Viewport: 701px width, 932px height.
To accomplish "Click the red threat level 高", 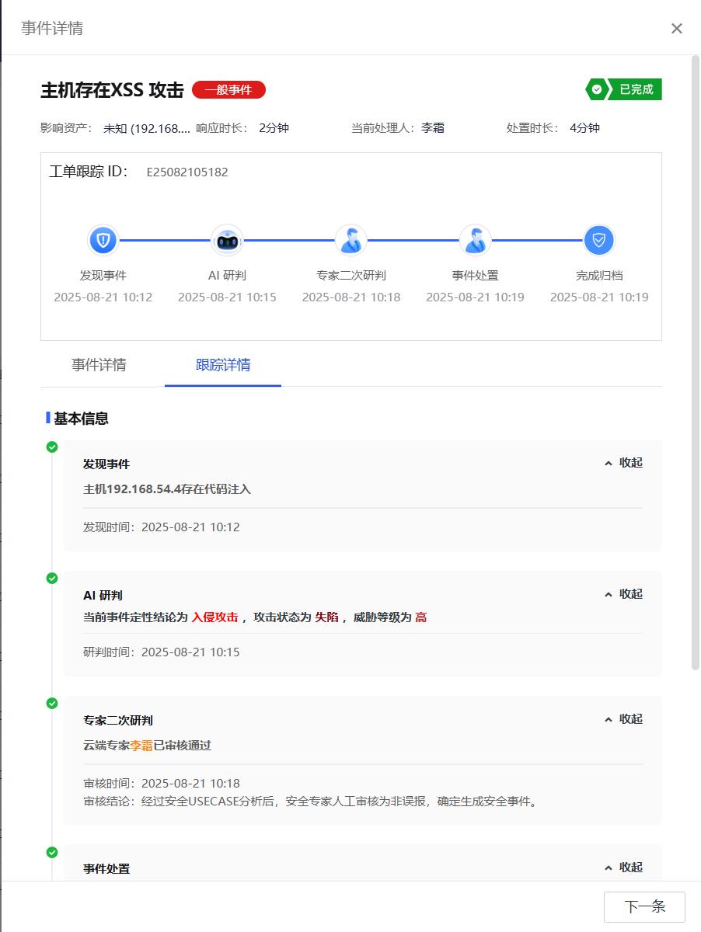I will [x=421, y=617].
